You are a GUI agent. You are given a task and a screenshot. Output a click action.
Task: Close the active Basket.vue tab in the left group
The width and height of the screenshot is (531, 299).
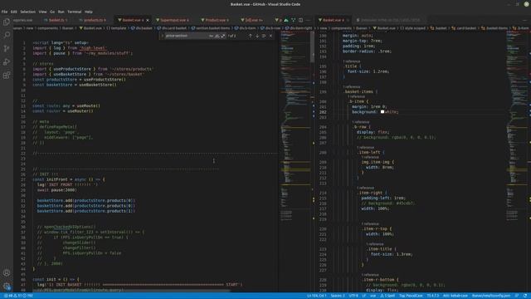pos(148,20)
